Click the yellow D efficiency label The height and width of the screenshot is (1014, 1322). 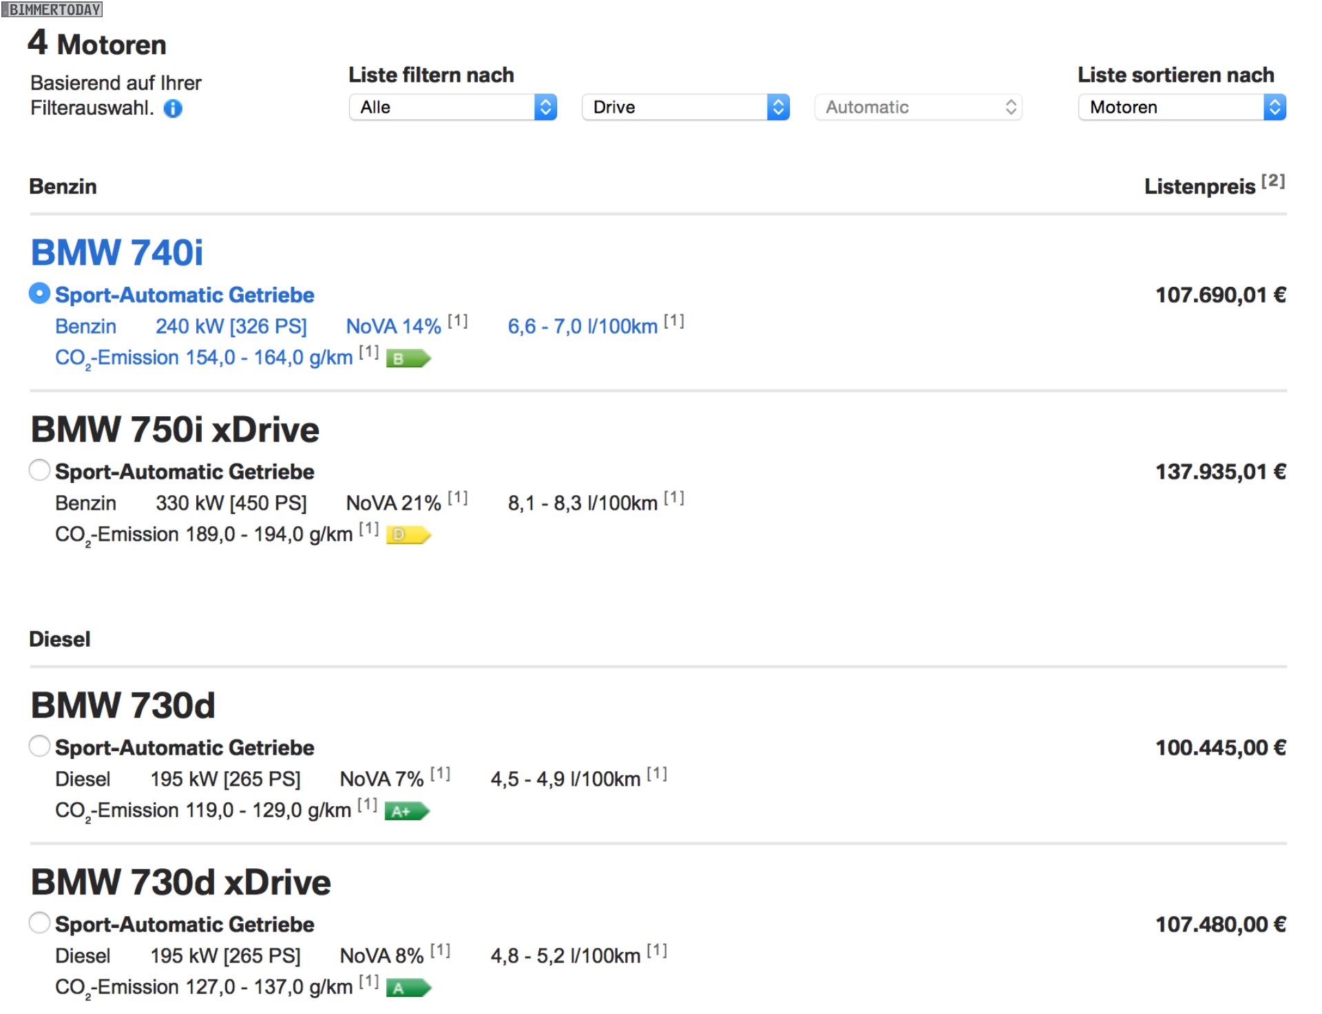408,535
